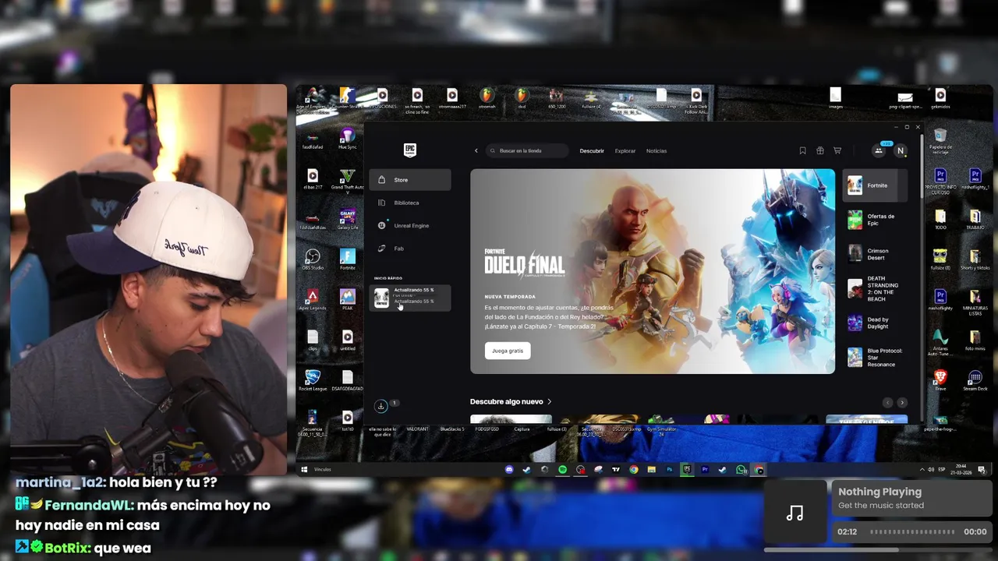Click the Juega gratis button
Image resolution: width=998 pixels, height=561 pixels.
pyautogui.click(x=508, y=351)
